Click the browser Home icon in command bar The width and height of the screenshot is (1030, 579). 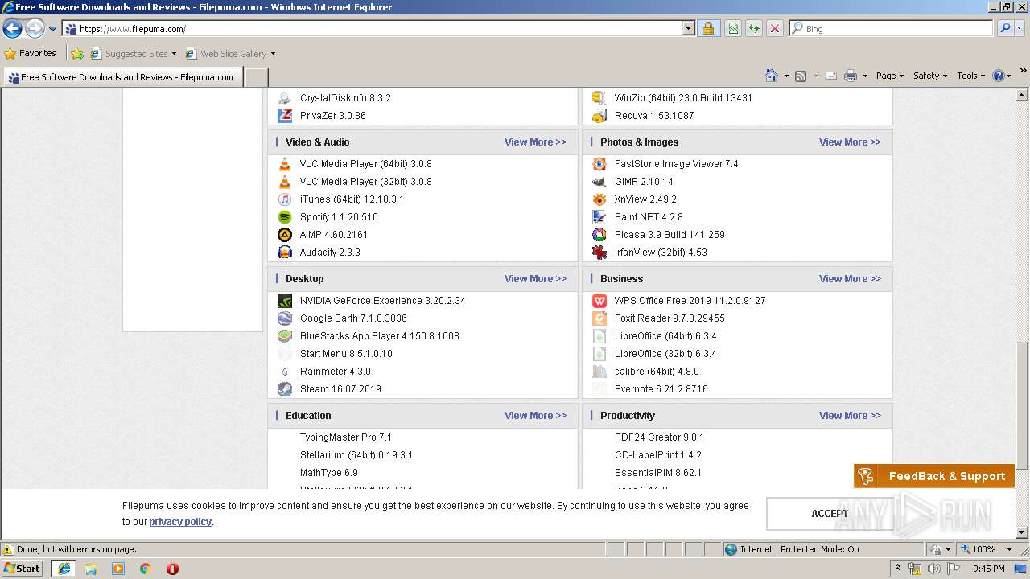point(771,76)
